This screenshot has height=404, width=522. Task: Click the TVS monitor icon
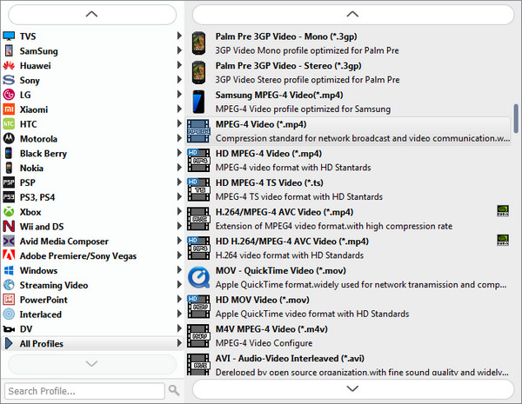point(9,36)
